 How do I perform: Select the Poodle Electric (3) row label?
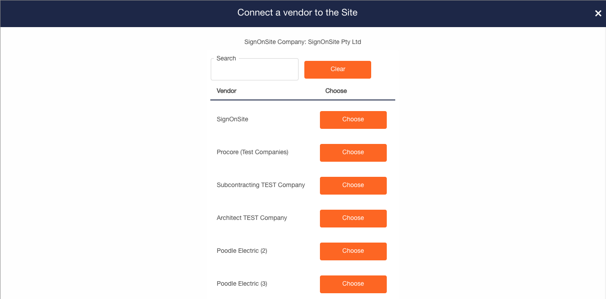point(242,283)
